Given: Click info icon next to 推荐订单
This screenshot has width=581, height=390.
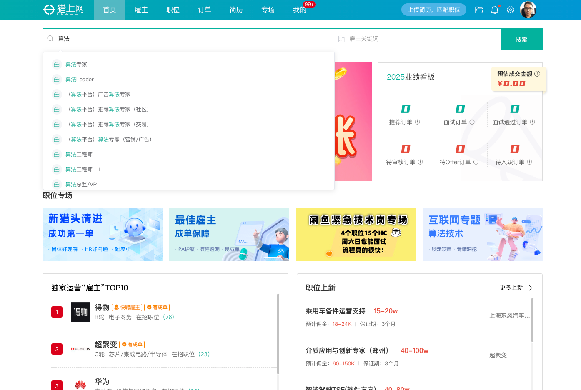Looking at the screenshot, I should (417, 122).
